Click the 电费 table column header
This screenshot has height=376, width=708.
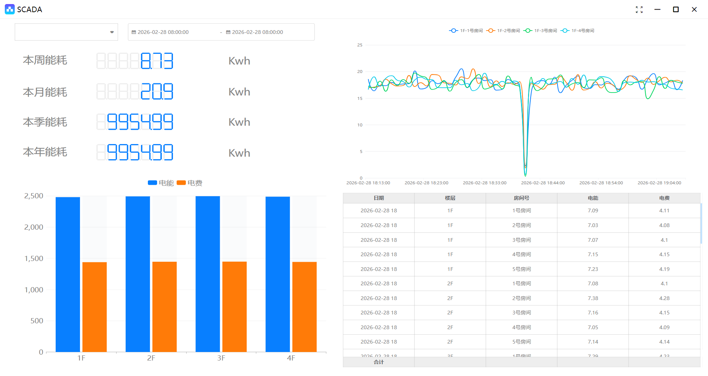tap(664, 198)
